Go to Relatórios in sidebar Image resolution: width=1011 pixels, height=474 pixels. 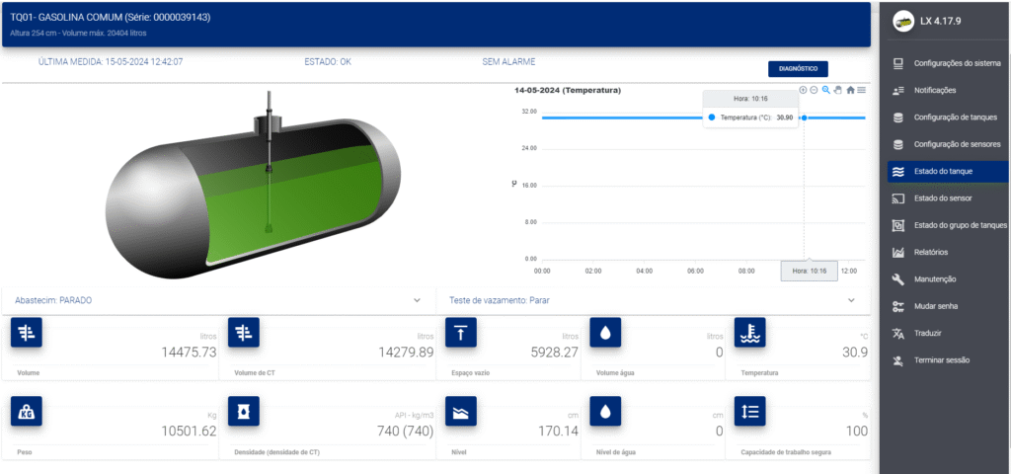point(930,253)
